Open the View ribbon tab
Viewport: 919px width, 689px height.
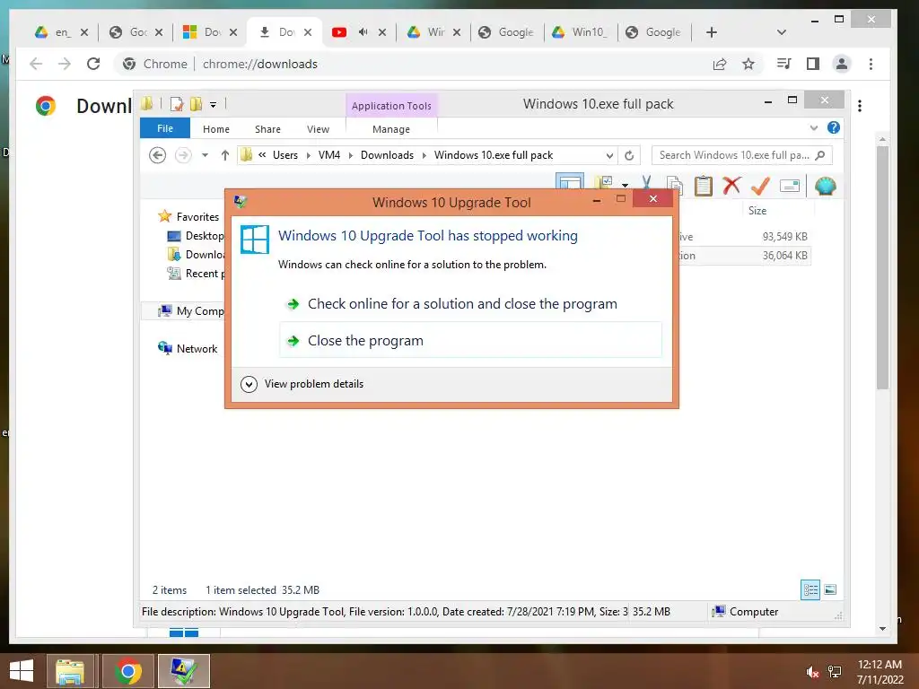(x=319, y=129)
